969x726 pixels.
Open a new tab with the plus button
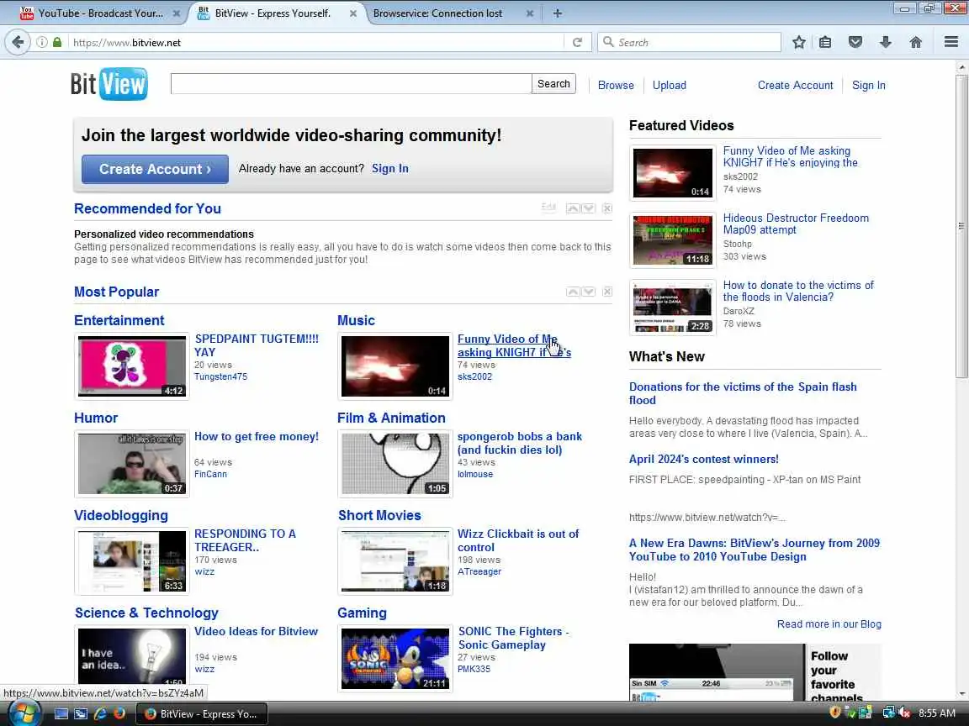pos(558,13)
